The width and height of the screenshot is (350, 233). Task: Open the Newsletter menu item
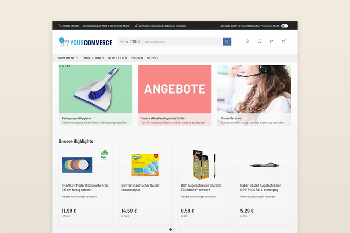point(117,58)
